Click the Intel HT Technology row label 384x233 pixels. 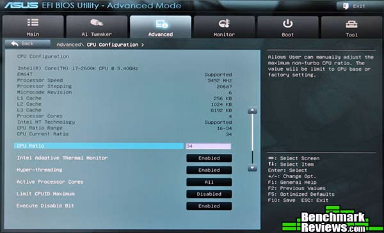click(x=46, y=122)
